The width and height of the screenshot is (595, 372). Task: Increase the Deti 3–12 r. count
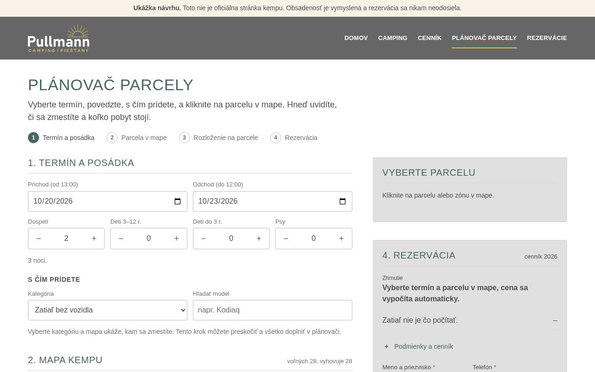[x=177, y=239]
